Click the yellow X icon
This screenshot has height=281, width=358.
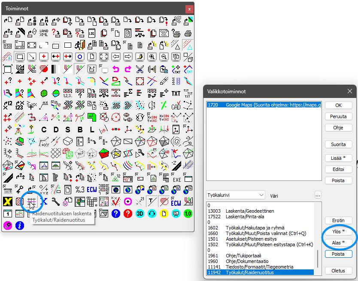[x=8, y=202]
